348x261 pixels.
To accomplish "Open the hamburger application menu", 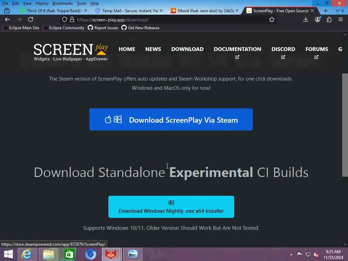I will click(x=341, y=19).
